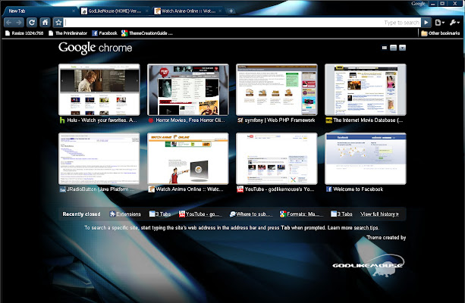Open the home page via the house icon
The width and height of the screenshot is (465, 303).
[x=45, y=23]
